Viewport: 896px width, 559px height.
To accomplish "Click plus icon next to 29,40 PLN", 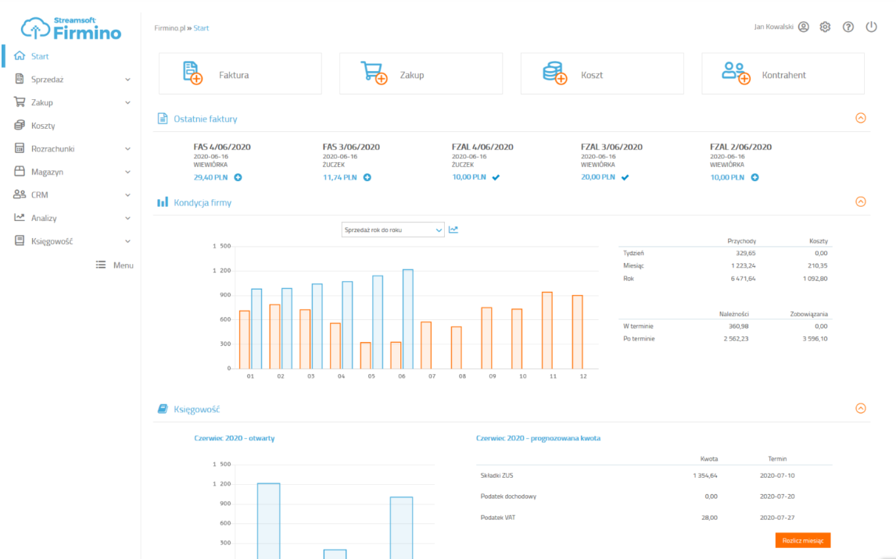I will click(x=238, y=177).
